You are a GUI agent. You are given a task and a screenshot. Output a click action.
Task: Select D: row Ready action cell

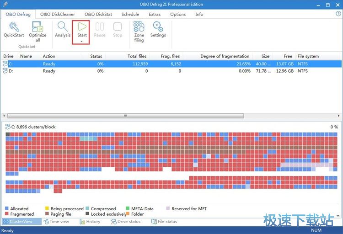tap(49, 71)
